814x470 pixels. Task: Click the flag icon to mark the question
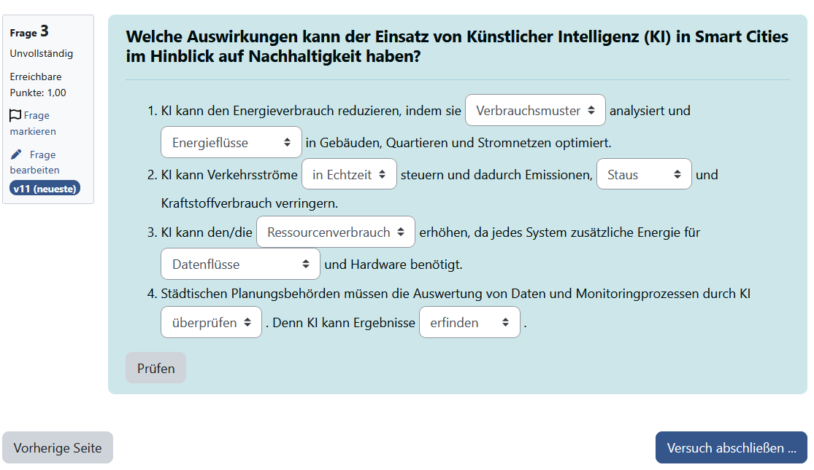point(15,115)
